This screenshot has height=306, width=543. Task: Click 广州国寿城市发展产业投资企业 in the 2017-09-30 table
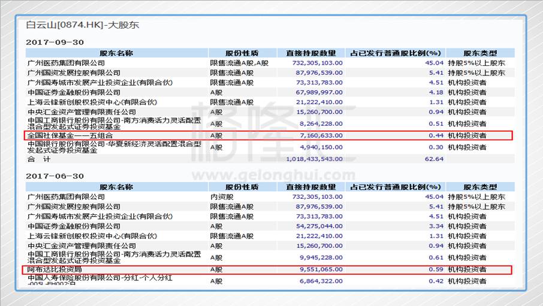99,83
